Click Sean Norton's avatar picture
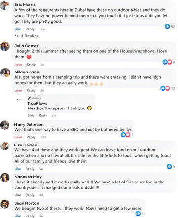Image resolution: width=178 pixels, height=218 pixels. (x=5, y=204)
